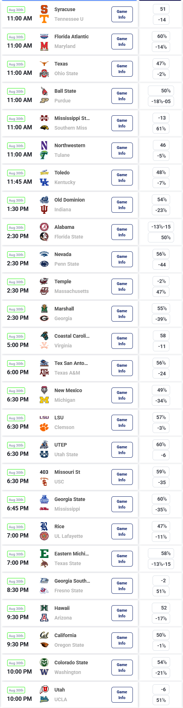This screenshot has height=708, width=183.
Task: Click the California Cal script logo
Action: [x=44, y=635]
